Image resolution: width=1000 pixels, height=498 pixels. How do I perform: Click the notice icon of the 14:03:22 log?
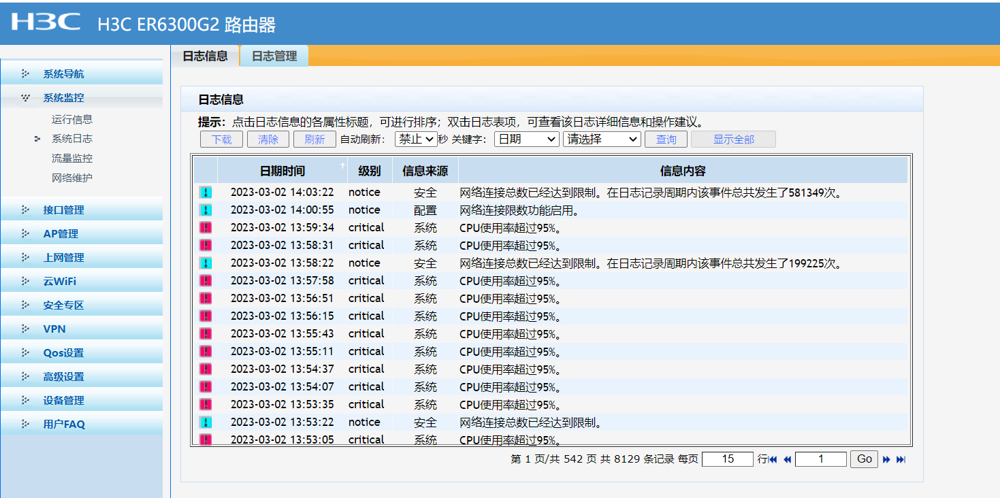(205, 193)
